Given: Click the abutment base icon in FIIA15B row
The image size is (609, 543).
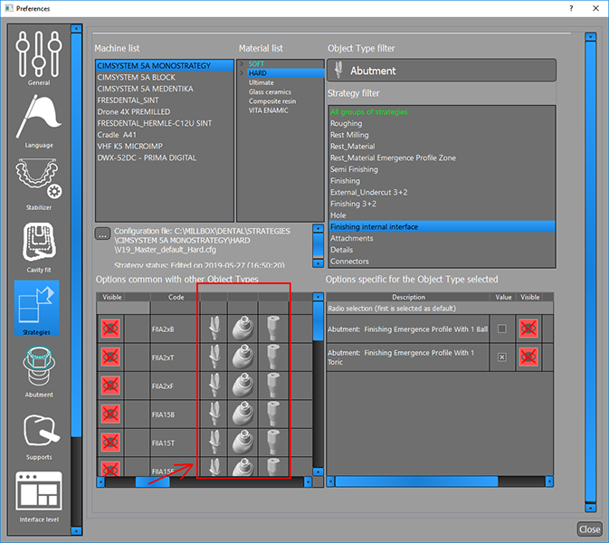Looking at the screenshot, I should [243, 414].
